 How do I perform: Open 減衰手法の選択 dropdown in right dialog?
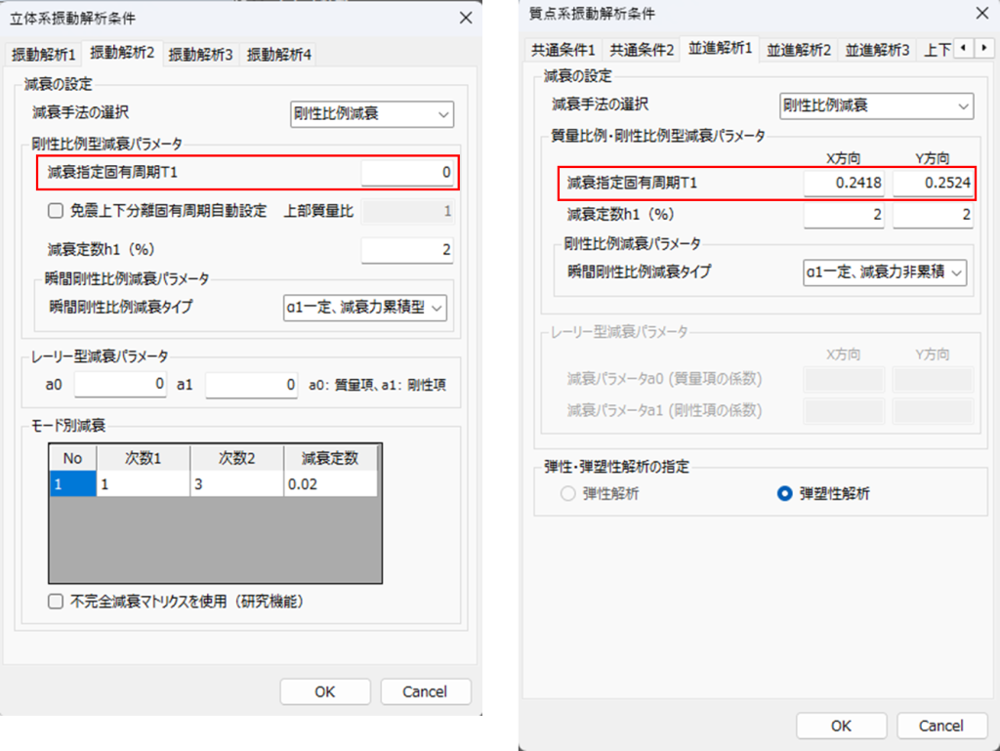pyautogui.click(x=876, y=105)
